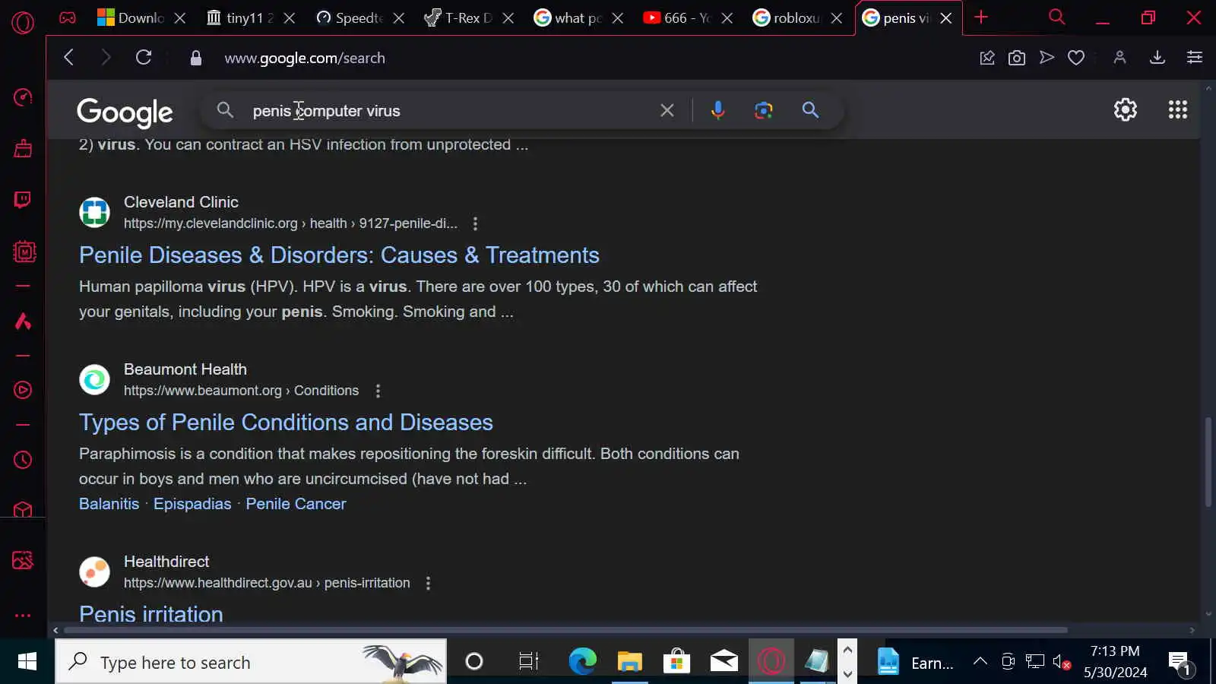Open History clock icon in sidebar
Screen dimensions: 1216x684
pyautogui.click(x=23, y=460)
